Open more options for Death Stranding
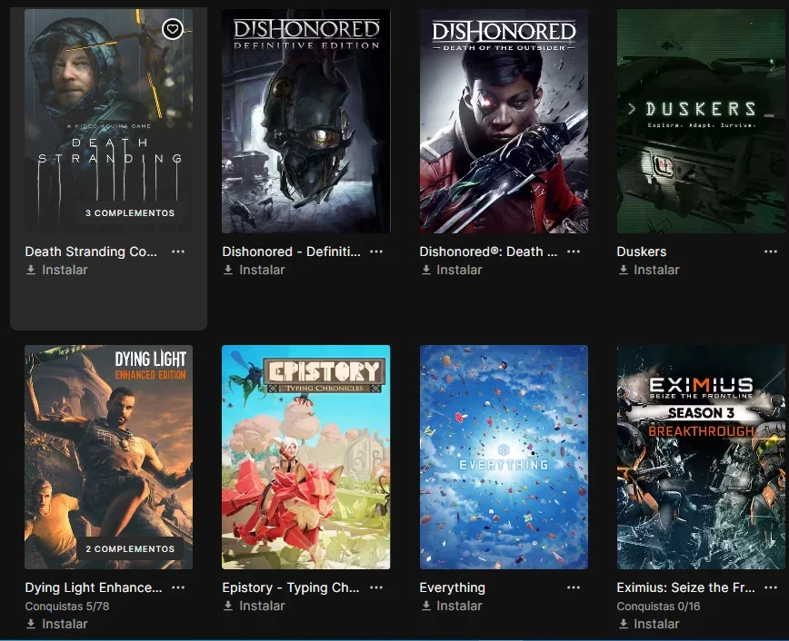This screenshot has width=789, height=641. [x=178, y=251]
